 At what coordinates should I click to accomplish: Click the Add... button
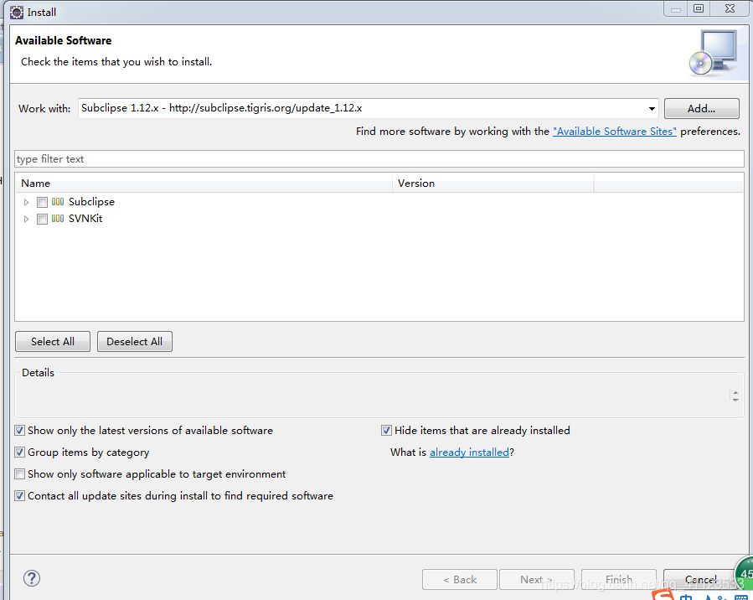click(701, 109)
